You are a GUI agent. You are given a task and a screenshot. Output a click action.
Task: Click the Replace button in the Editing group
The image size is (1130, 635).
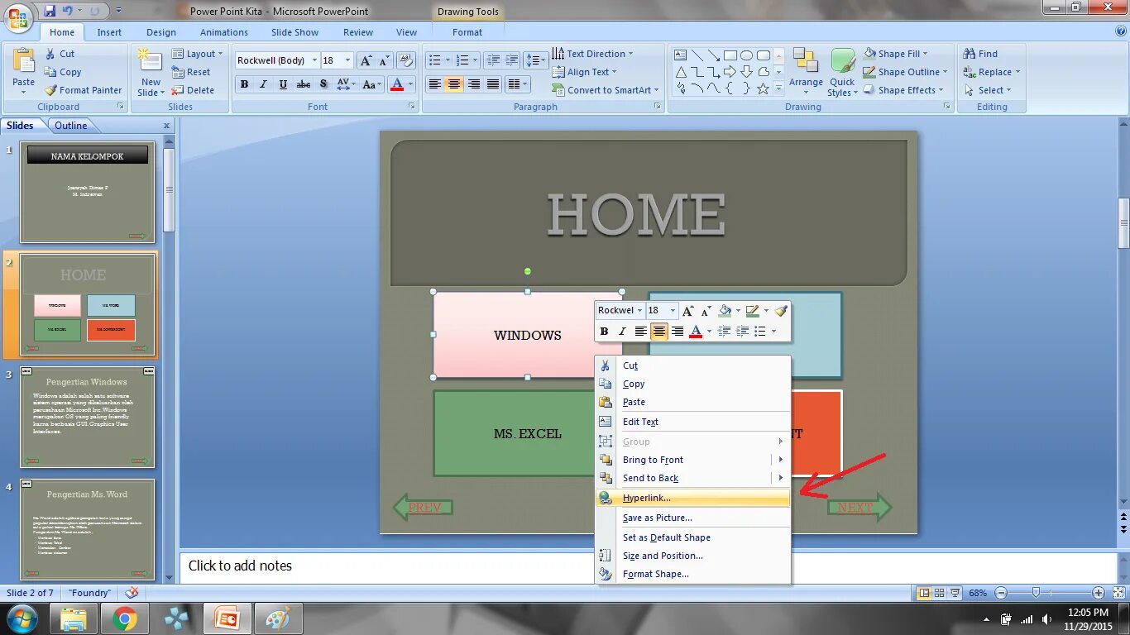coord(991,72)
